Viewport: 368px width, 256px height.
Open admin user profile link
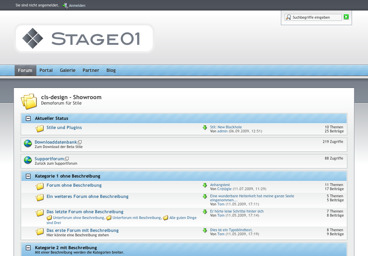click(222, 131)
